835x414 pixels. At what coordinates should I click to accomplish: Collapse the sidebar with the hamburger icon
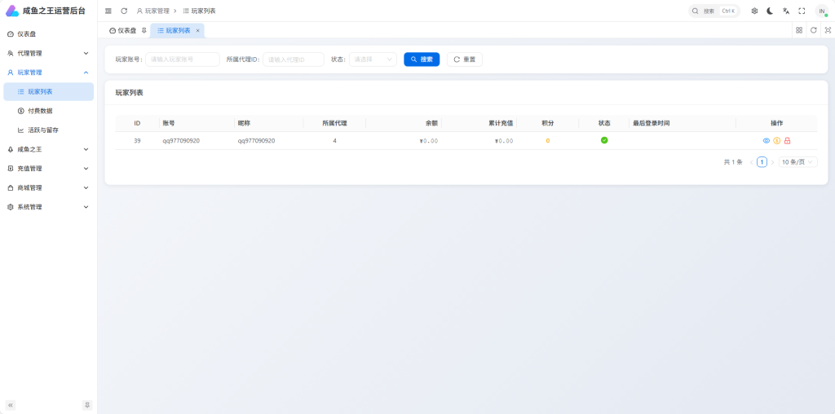pos(108,11)
